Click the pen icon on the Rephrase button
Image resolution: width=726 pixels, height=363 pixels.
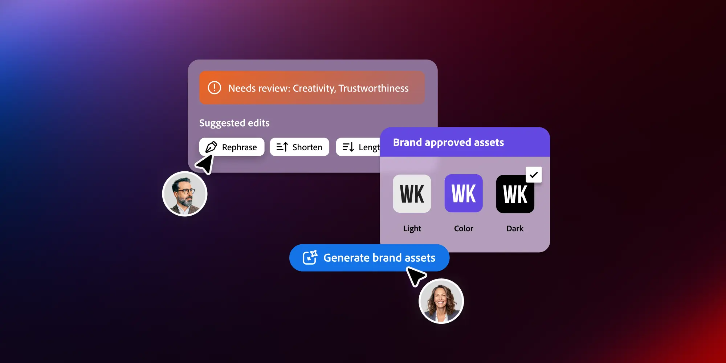pos(211,147)
